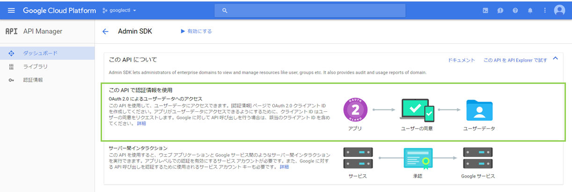This screenshot has width=572, height=192.
Task: Click the search magnifier icon
Action: pos(225,10)
